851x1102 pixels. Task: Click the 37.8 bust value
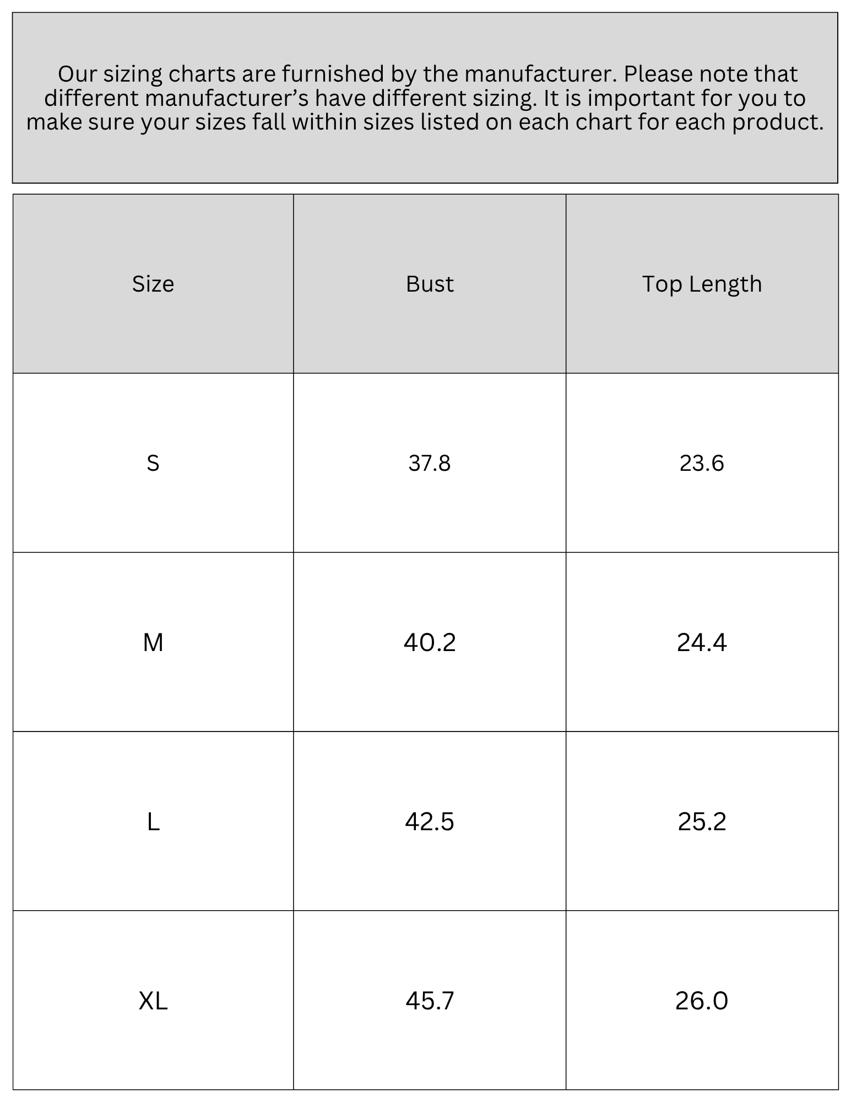[x=430, y=463]
